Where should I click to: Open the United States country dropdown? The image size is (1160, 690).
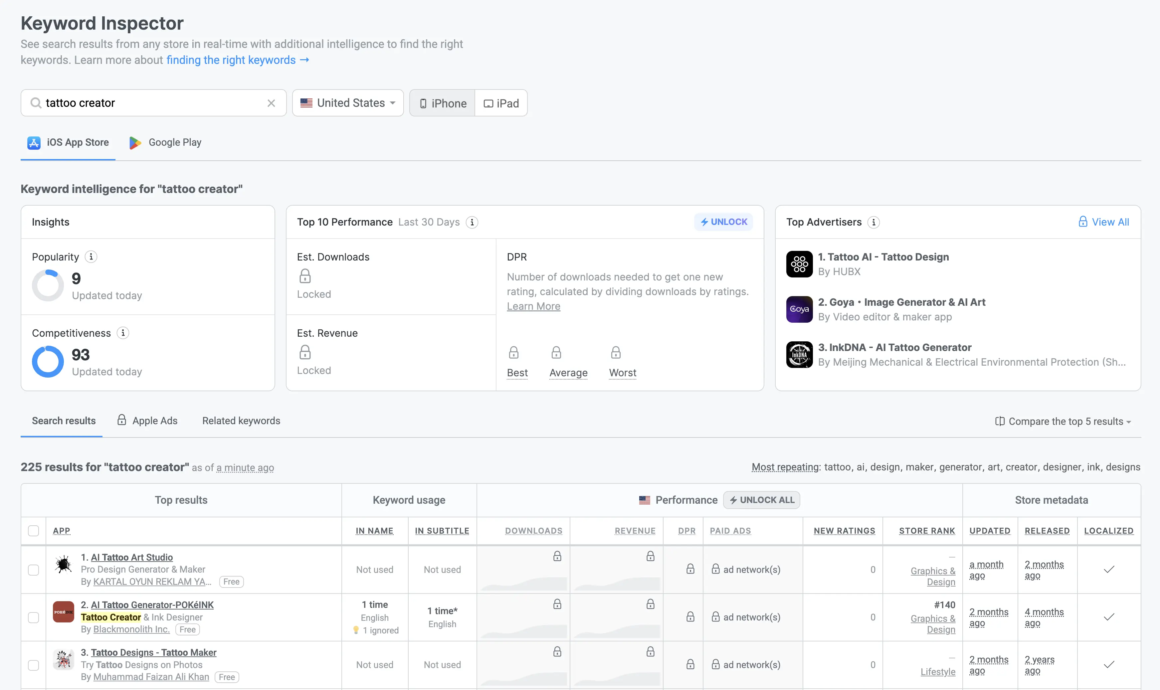point(347,103)
